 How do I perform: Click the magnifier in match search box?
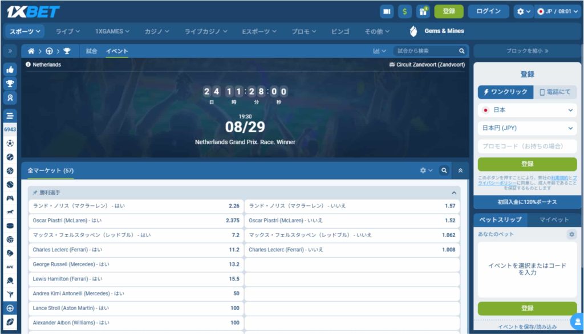[461, 51]
